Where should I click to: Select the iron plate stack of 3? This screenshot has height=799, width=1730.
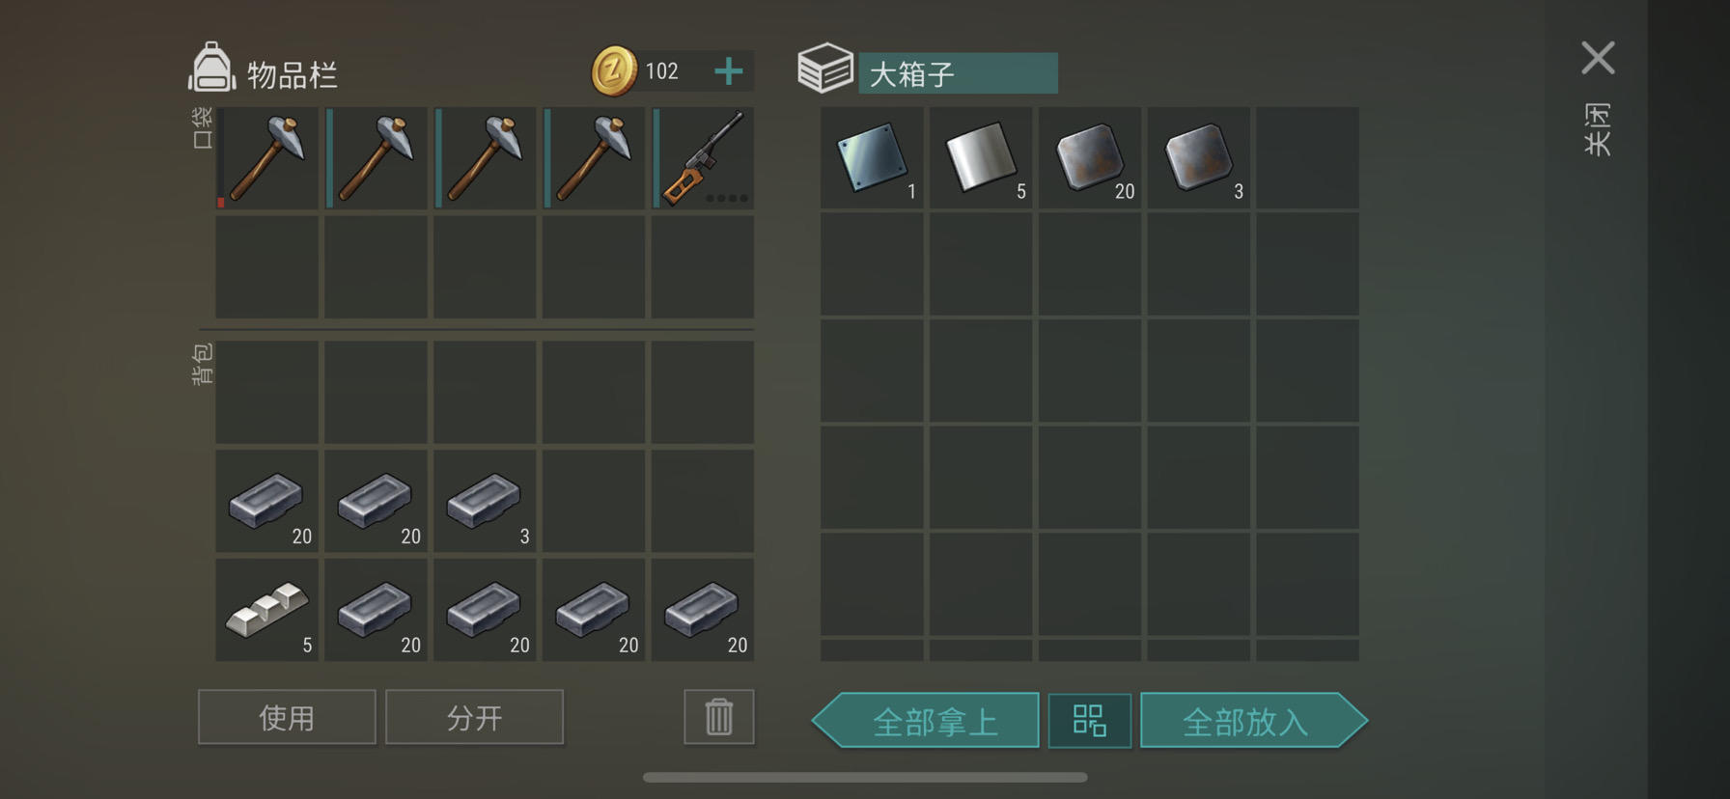click(1199, 158)
